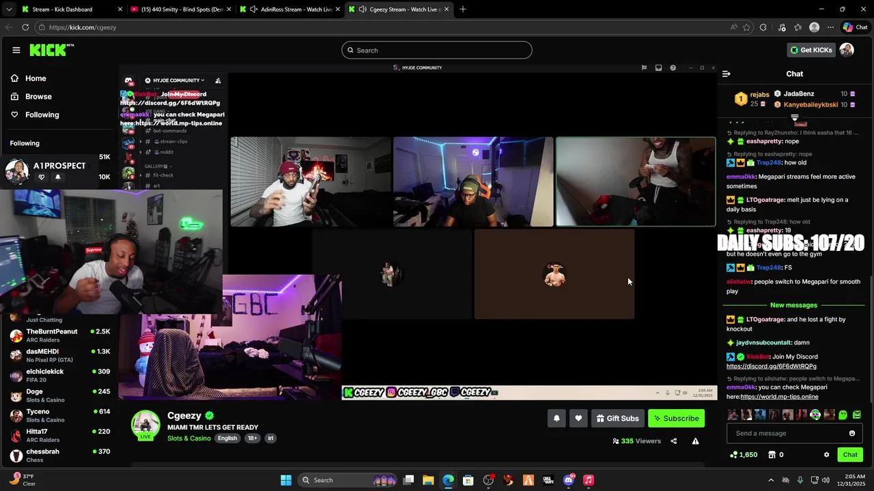Select the angry green face emote
This screenshot has height=491, width=874.
pyautogui.click(x=856, y=415)
